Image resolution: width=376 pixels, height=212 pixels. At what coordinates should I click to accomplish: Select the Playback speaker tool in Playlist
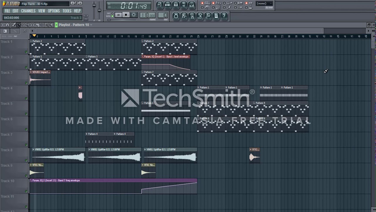click(51, 25)
